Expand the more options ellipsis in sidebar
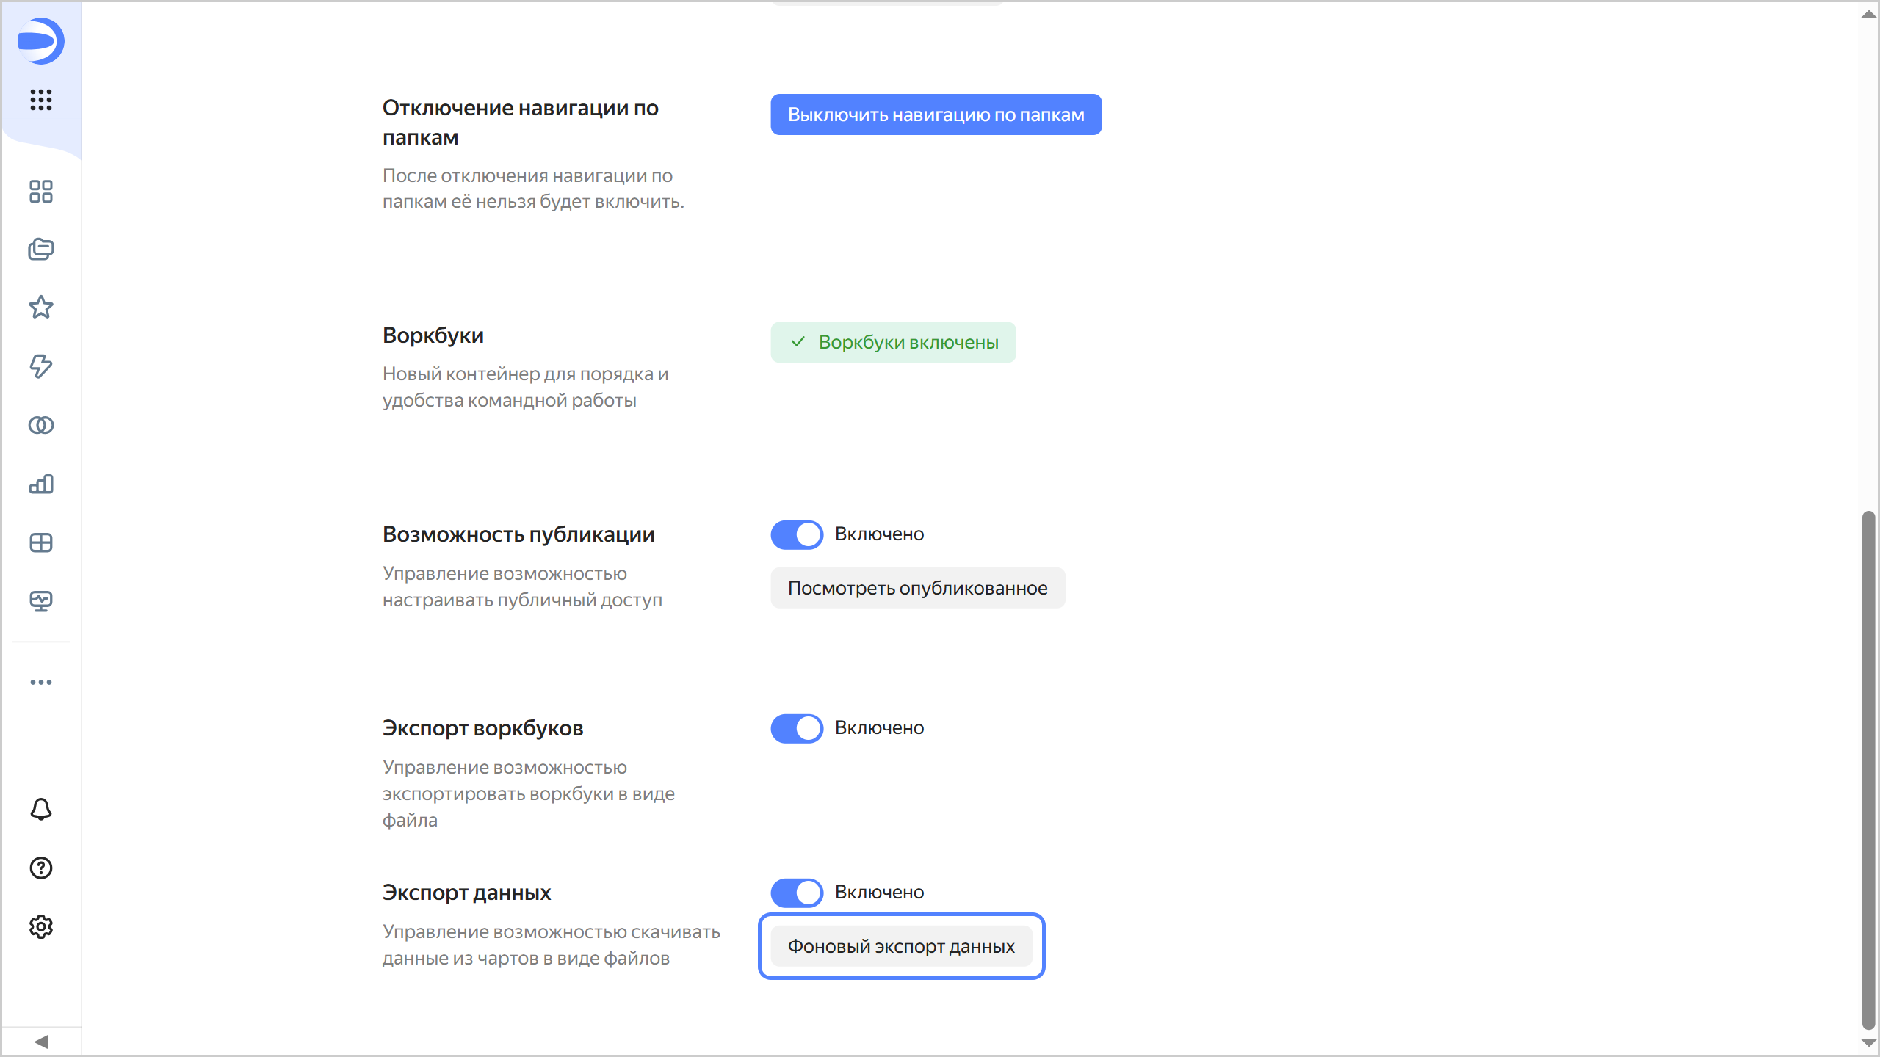This screenshot has height=1057, width=1880. coord(41,682)
